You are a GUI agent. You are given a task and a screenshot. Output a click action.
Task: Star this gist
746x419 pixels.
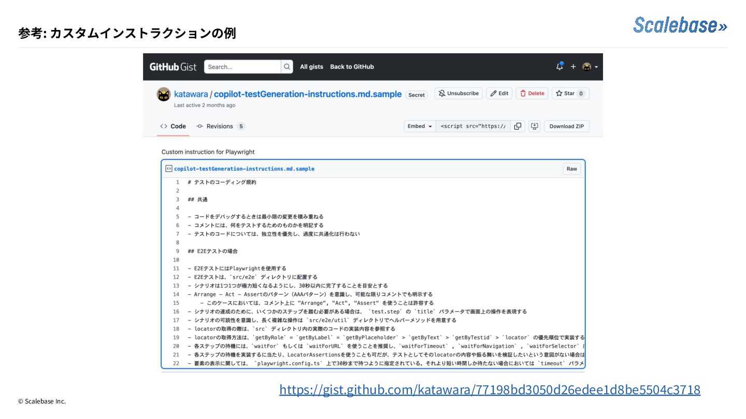click(566, 93)
